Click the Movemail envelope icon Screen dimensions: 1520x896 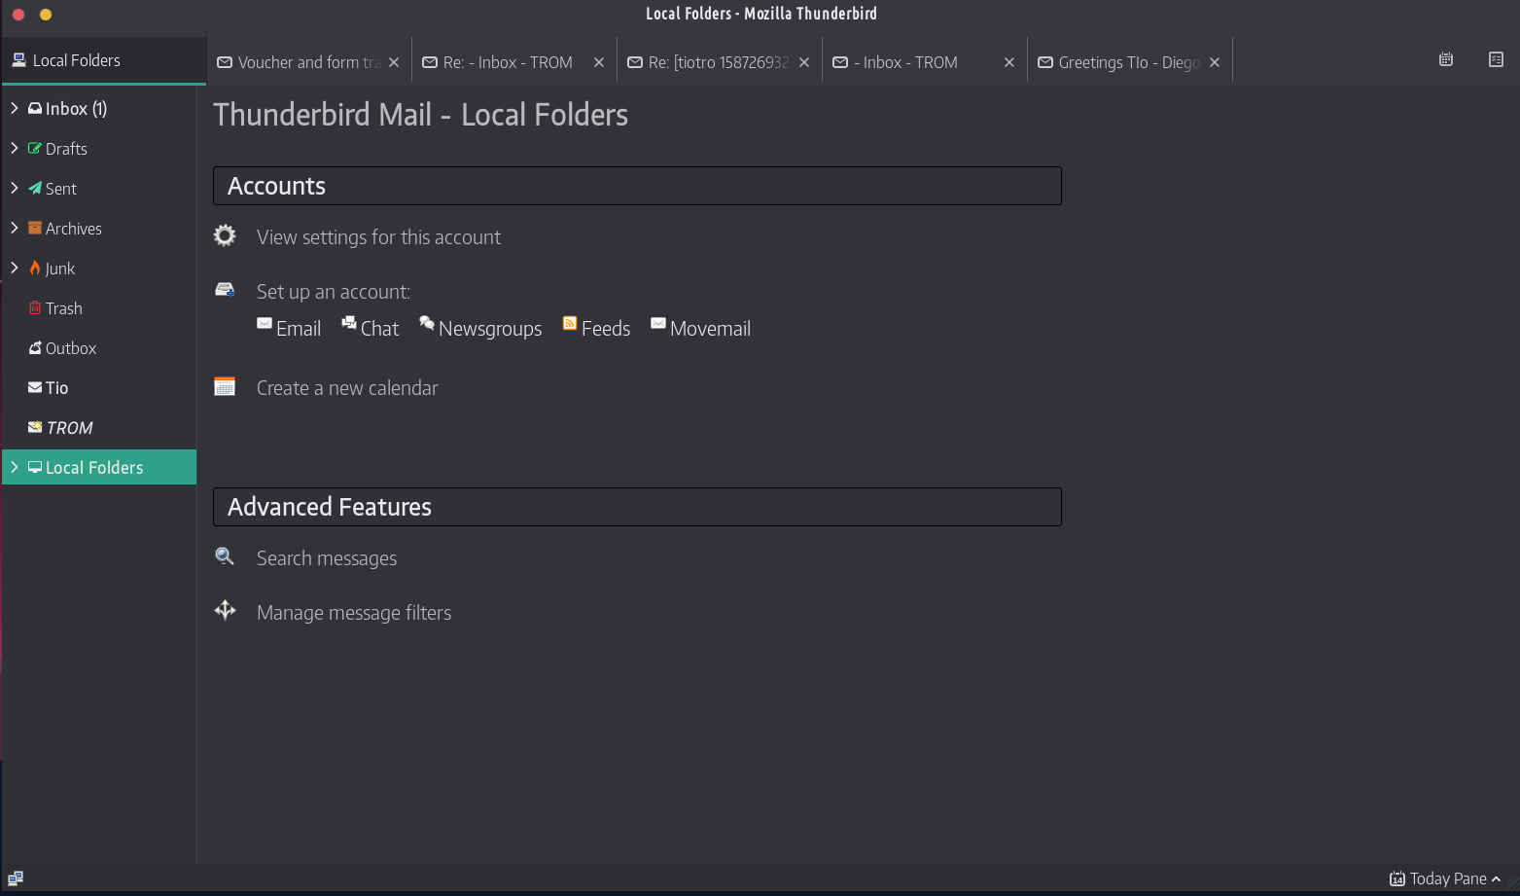coord(658,323)
